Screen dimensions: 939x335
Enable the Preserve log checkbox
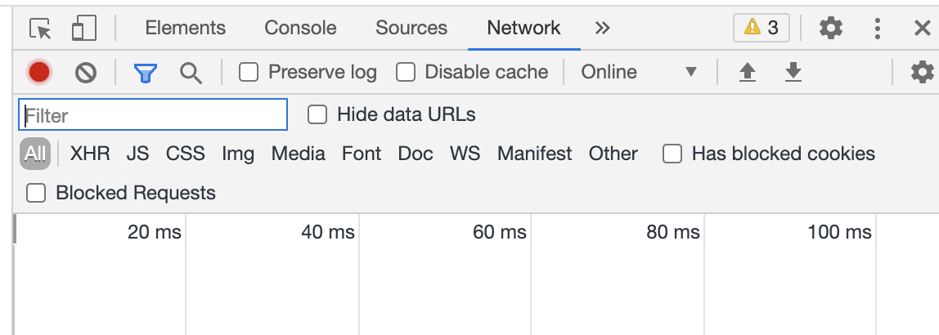click(x=249, y=73)
